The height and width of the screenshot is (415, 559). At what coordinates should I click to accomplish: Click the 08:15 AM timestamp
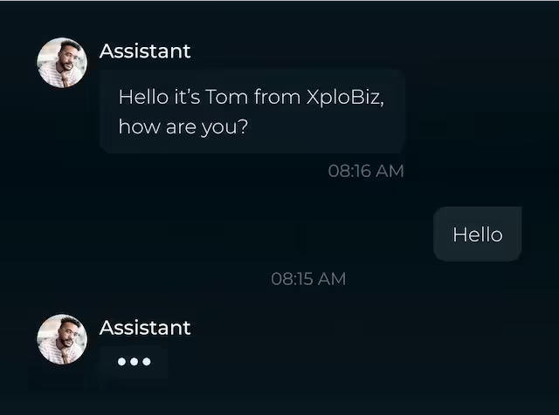[308, 279]
